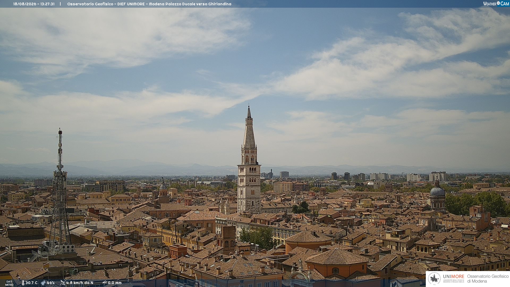Click the Osservatorio Geofisico DIEF UNIMORE title
Screen dimensions: 510x287
(106, 4)
